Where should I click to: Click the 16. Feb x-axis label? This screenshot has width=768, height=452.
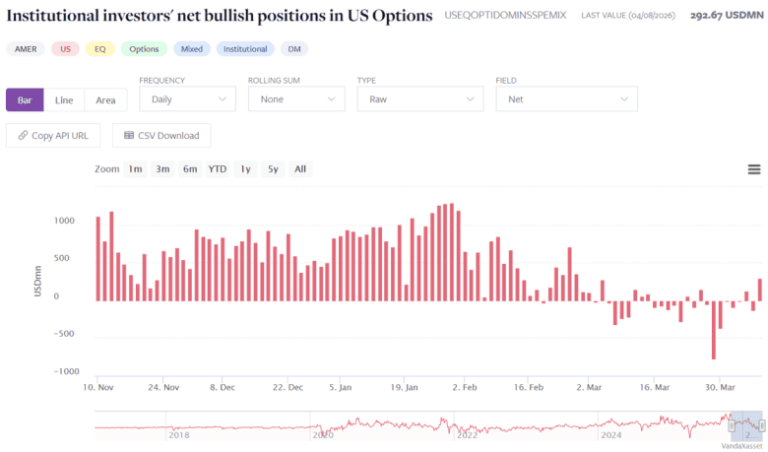click(x=529, y=387)
